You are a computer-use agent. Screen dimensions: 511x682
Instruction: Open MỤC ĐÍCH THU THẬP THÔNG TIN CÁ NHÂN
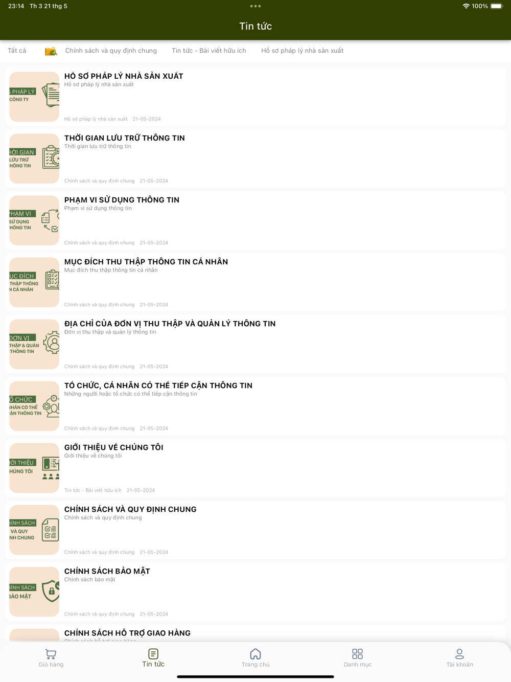click(x=255, y=282)
